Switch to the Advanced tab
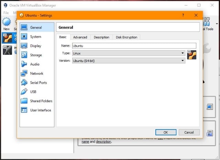 (80, 37)
